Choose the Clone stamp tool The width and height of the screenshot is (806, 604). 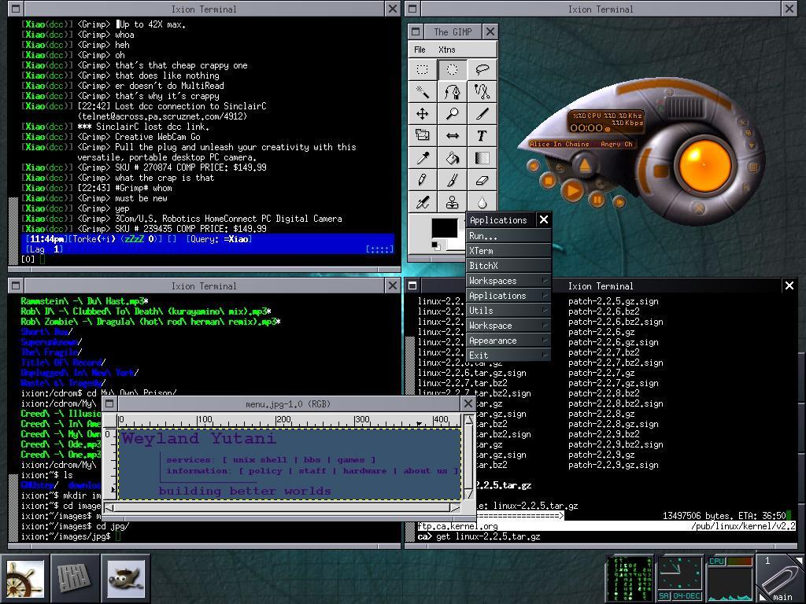(x=453, y=202)
